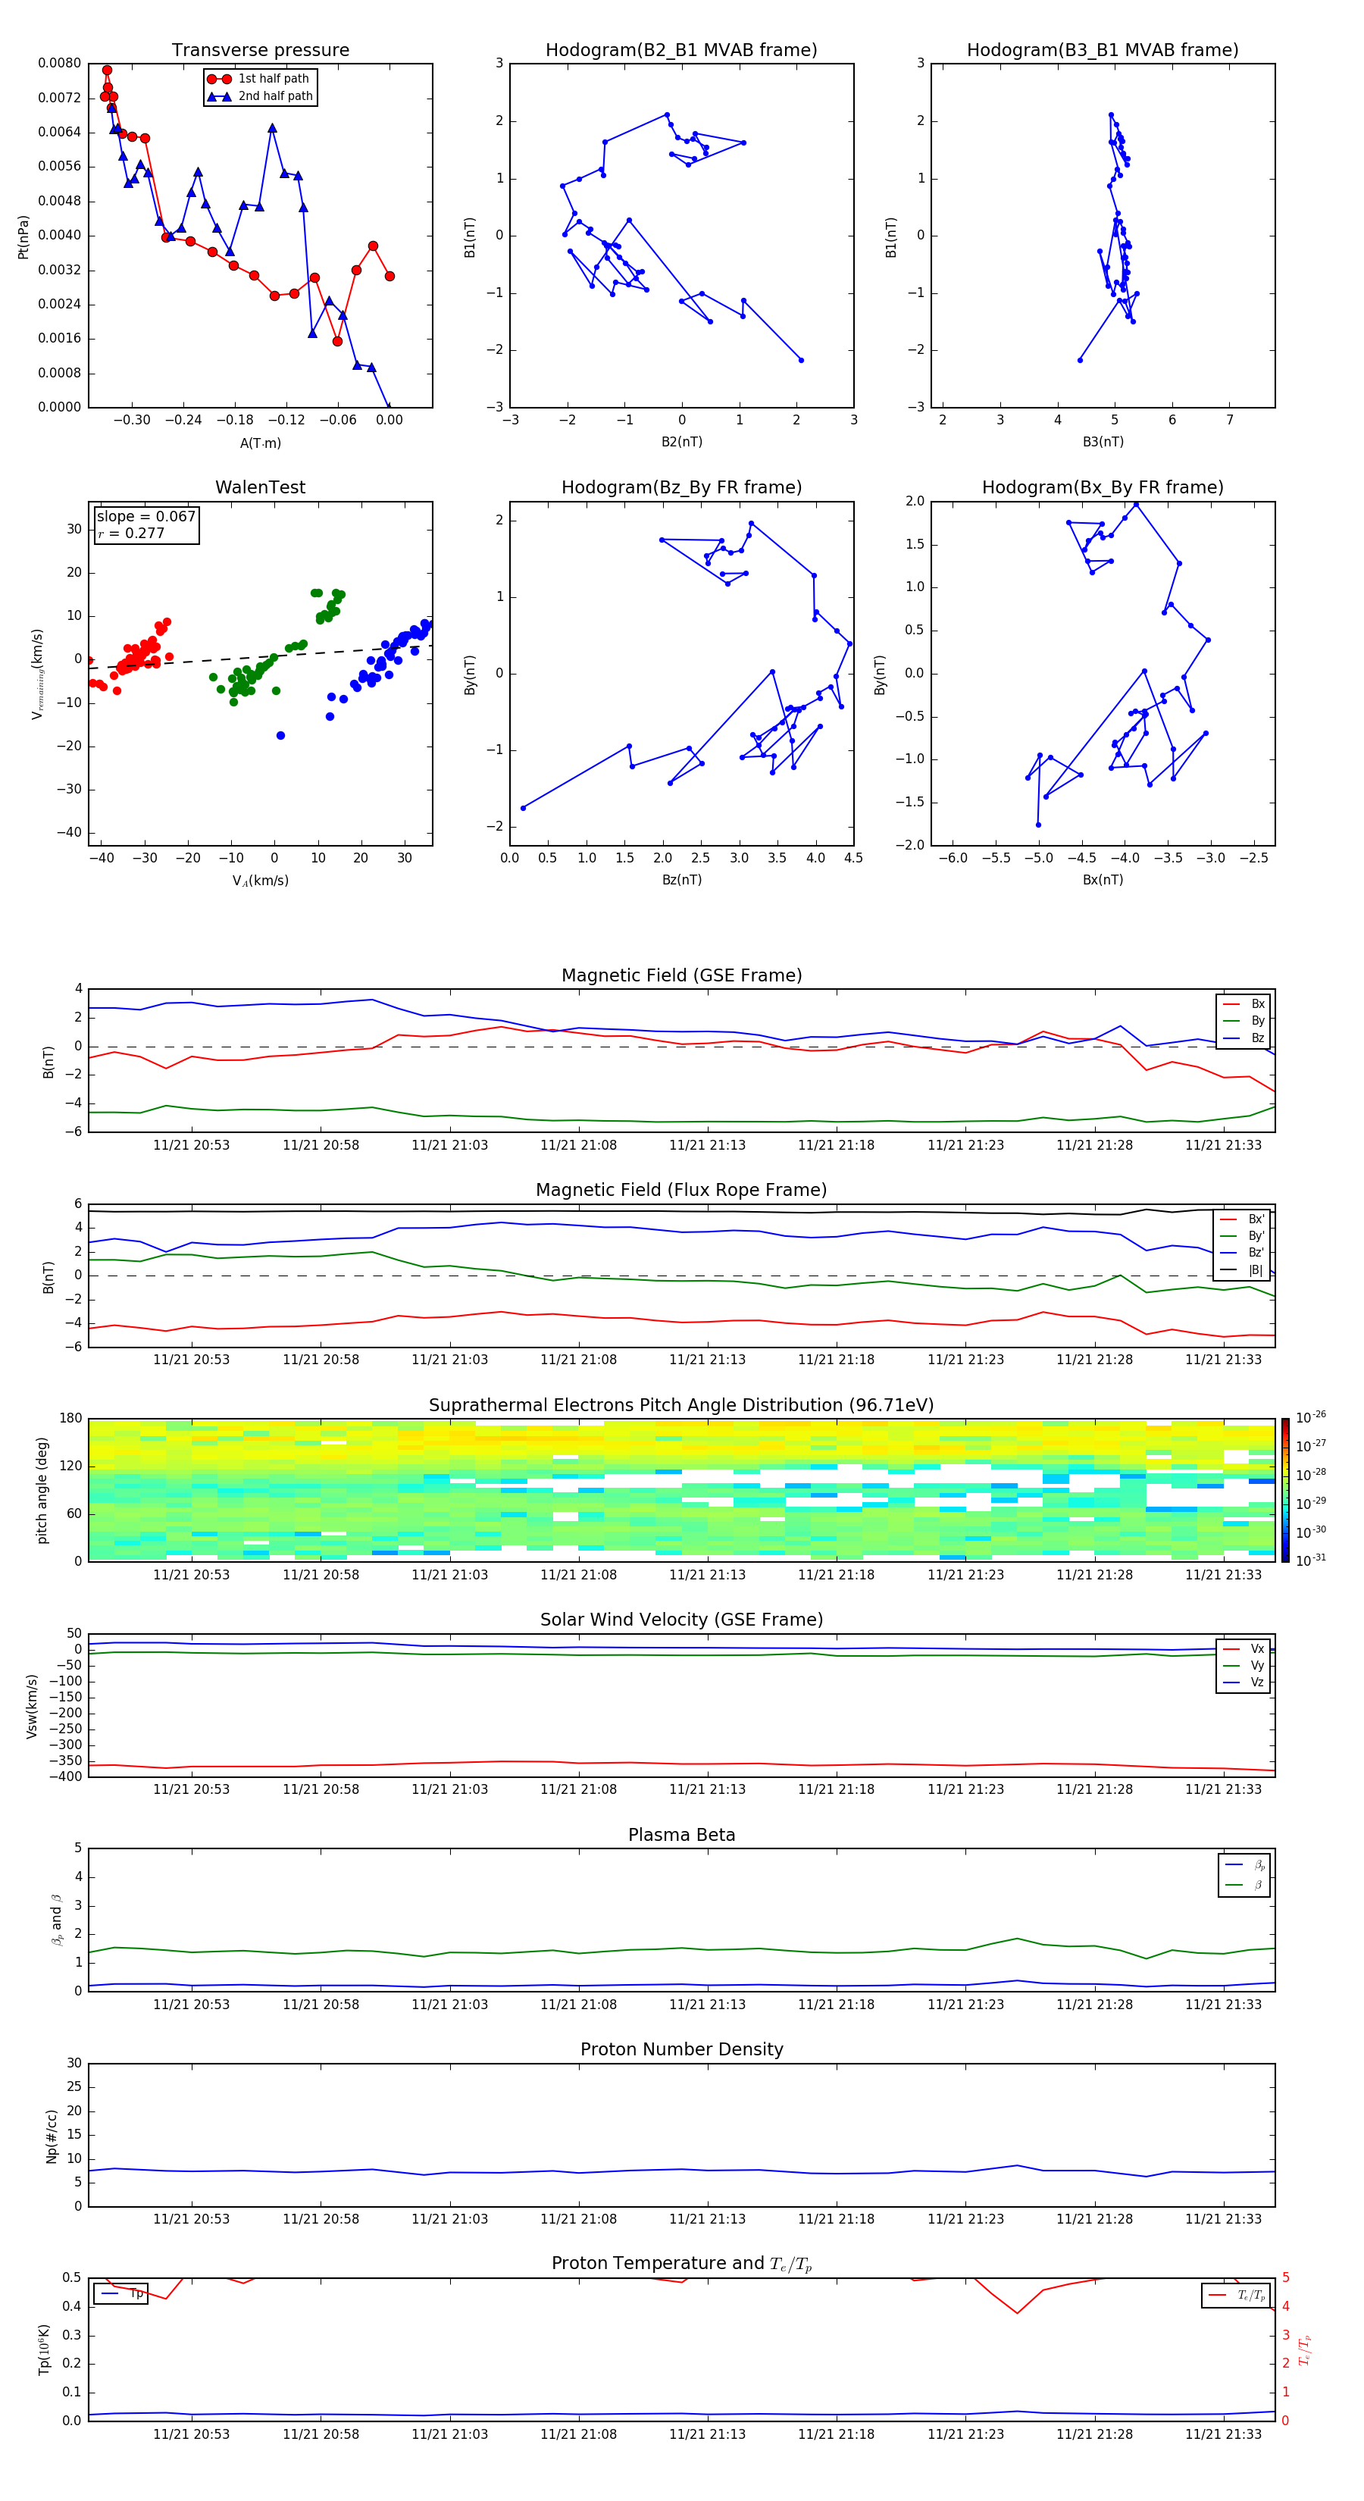This screenshot has height=2501, width=1364.
Task: Click the Vz legend entry in velocity panel
Action: coord(1244,1682)
